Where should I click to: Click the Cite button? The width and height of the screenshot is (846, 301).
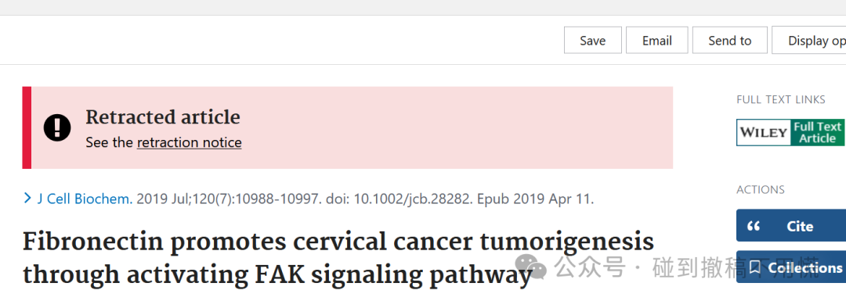coord(791,226)
